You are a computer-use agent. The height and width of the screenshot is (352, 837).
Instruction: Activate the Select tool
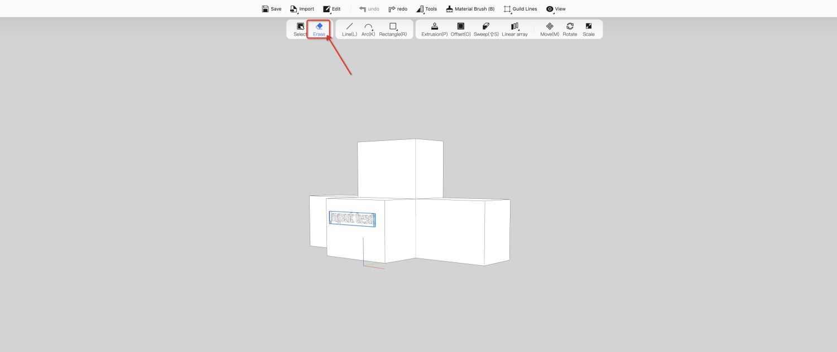[x=300, y=30]
